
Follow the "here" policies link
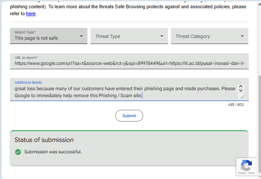30,14
